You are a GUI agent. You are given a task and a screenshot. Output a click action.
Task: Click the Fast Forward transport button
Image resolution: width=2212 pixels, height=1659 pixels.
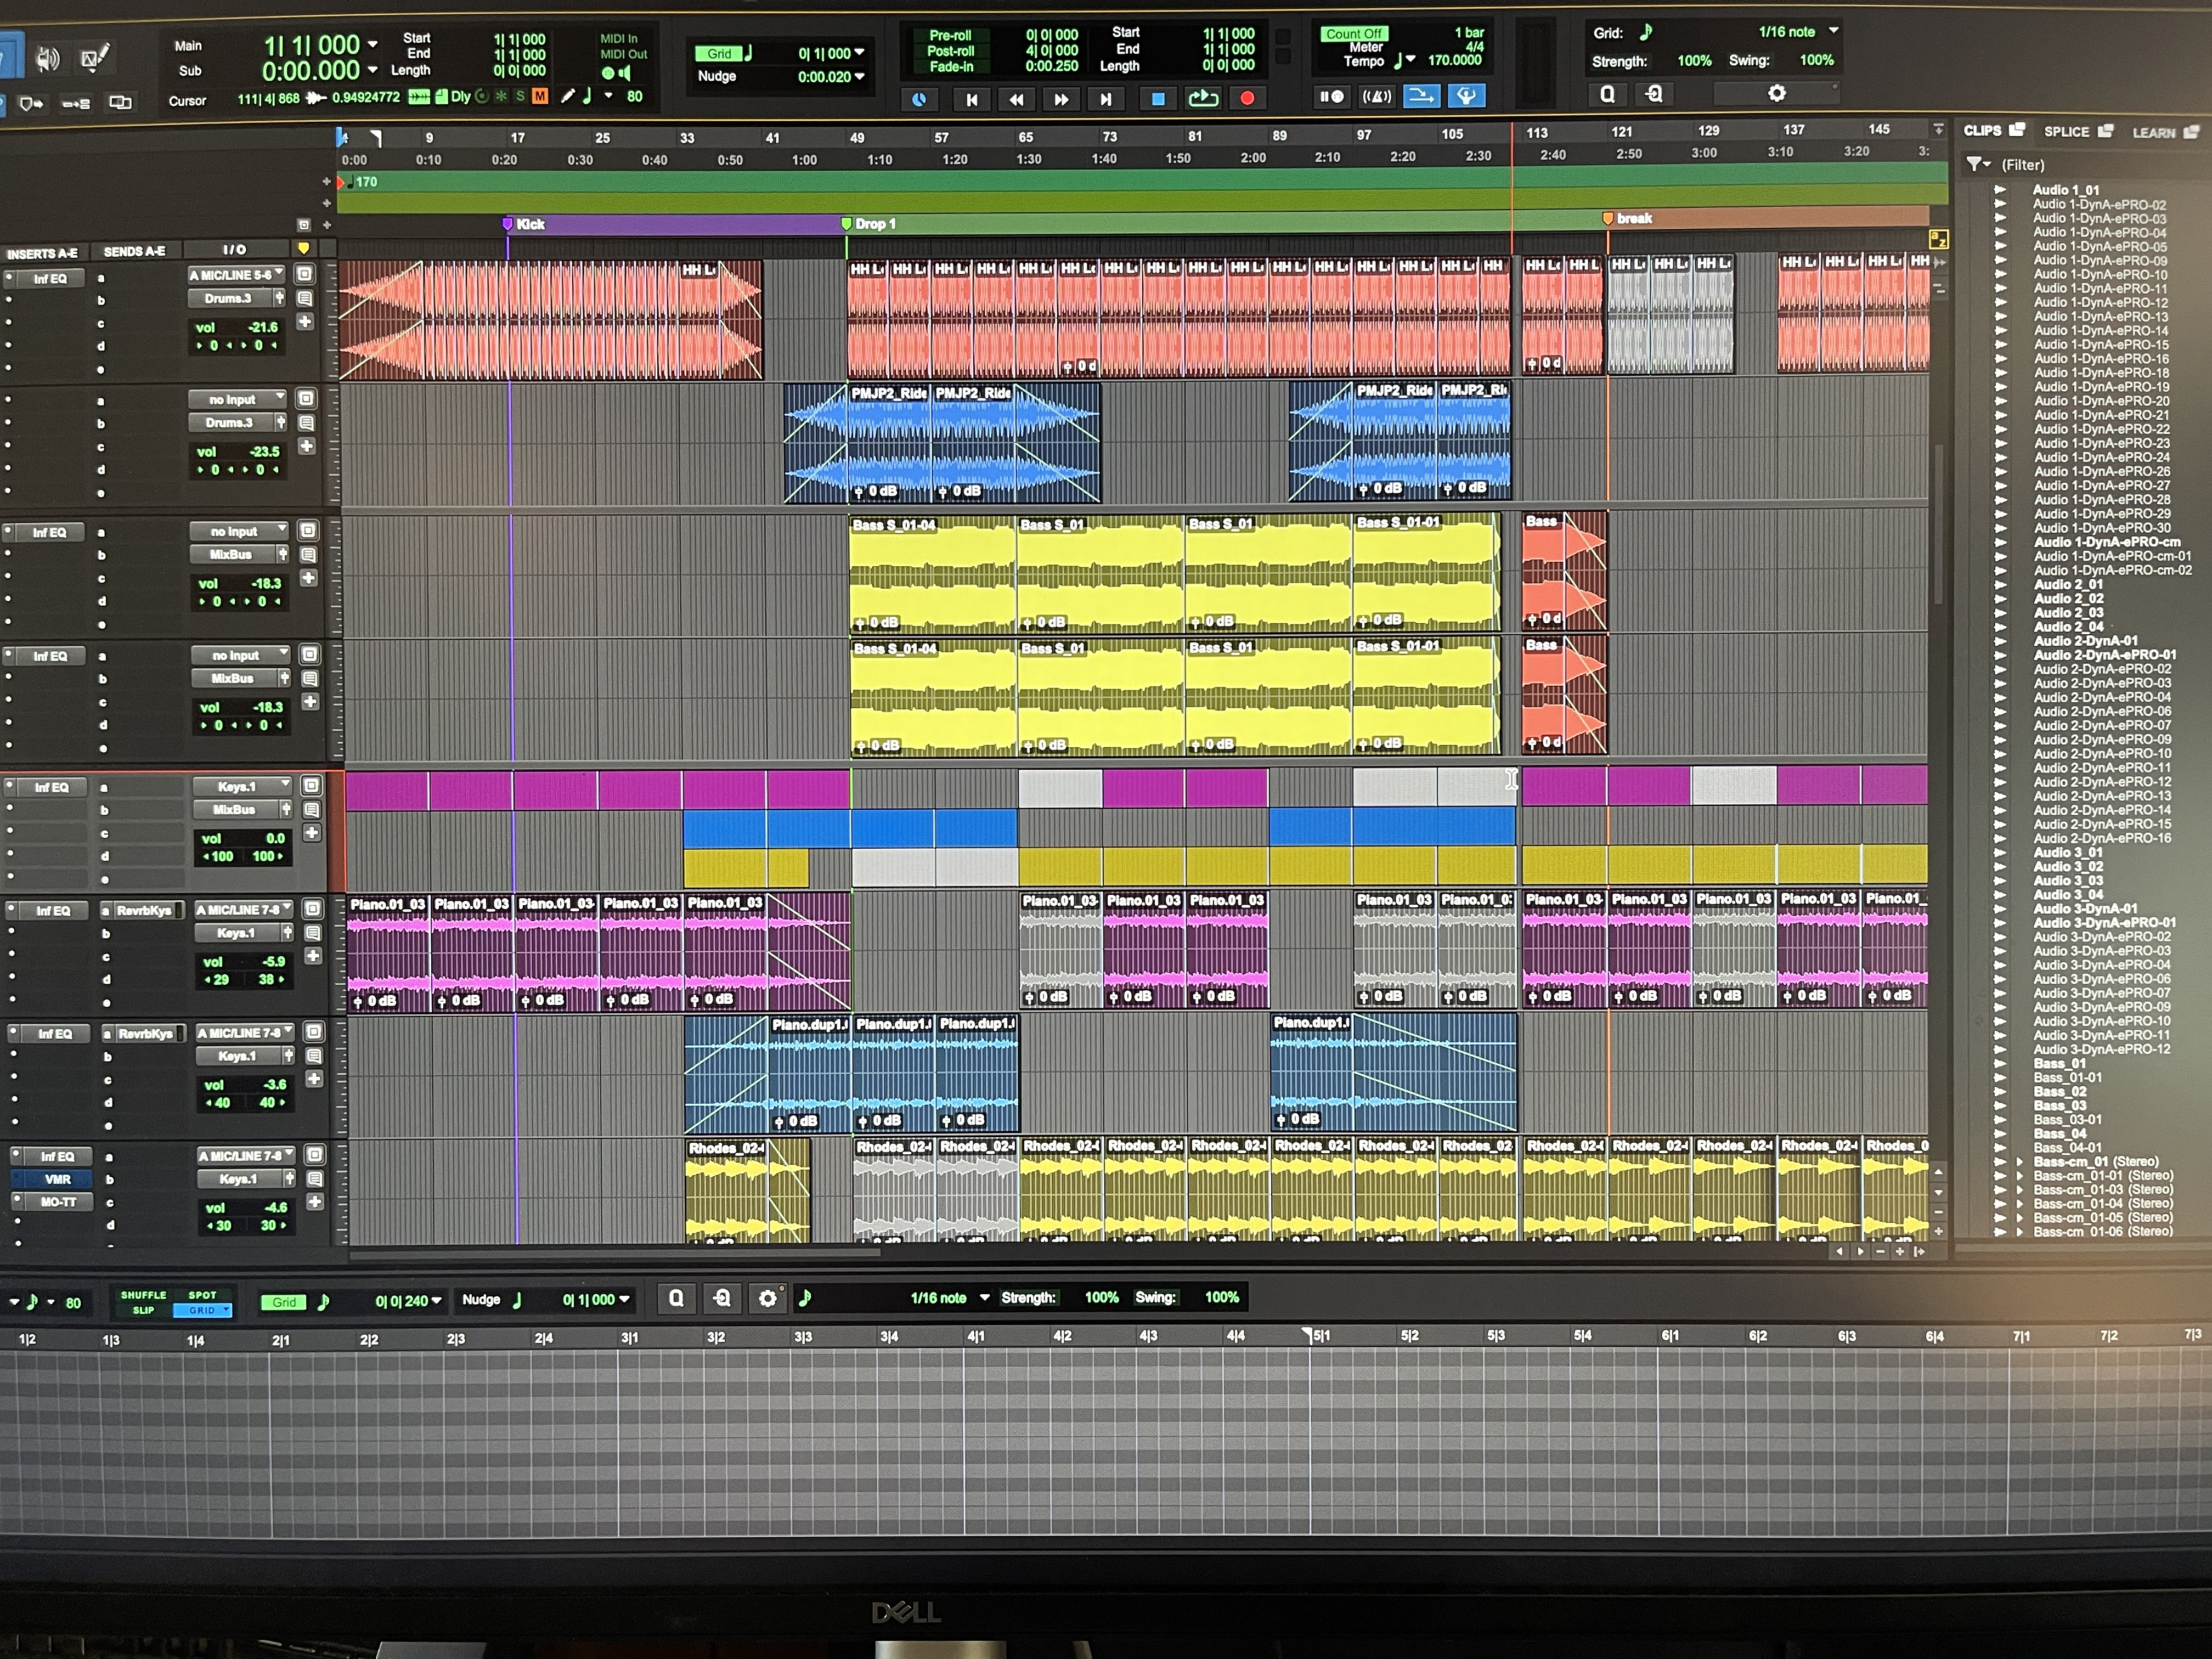pyautogui.click(x=1060, y=99)
